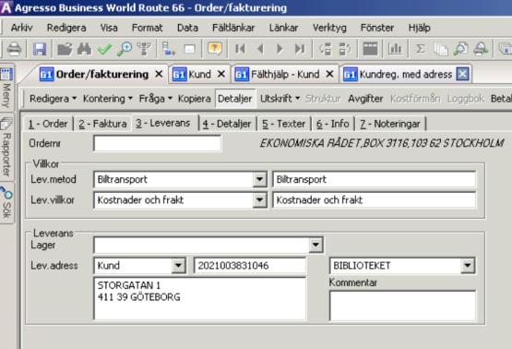Image resolution: width=512 pixels, height=349 pixels.
Task: Switch to the 1 - Order tab
Action: pos(48,124)
